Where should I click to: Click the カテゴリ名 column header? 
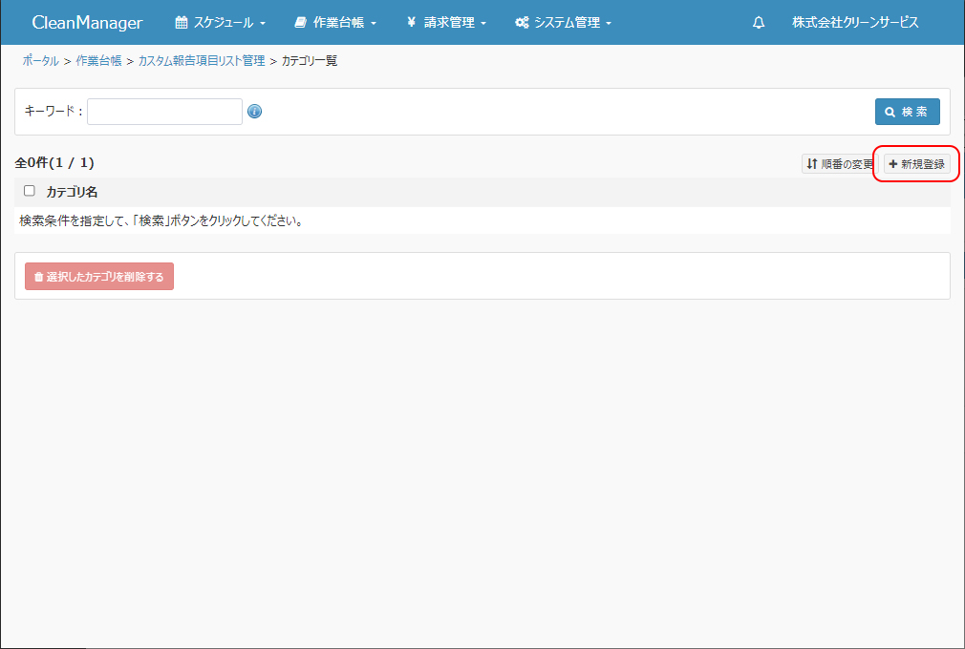[72, 192]
